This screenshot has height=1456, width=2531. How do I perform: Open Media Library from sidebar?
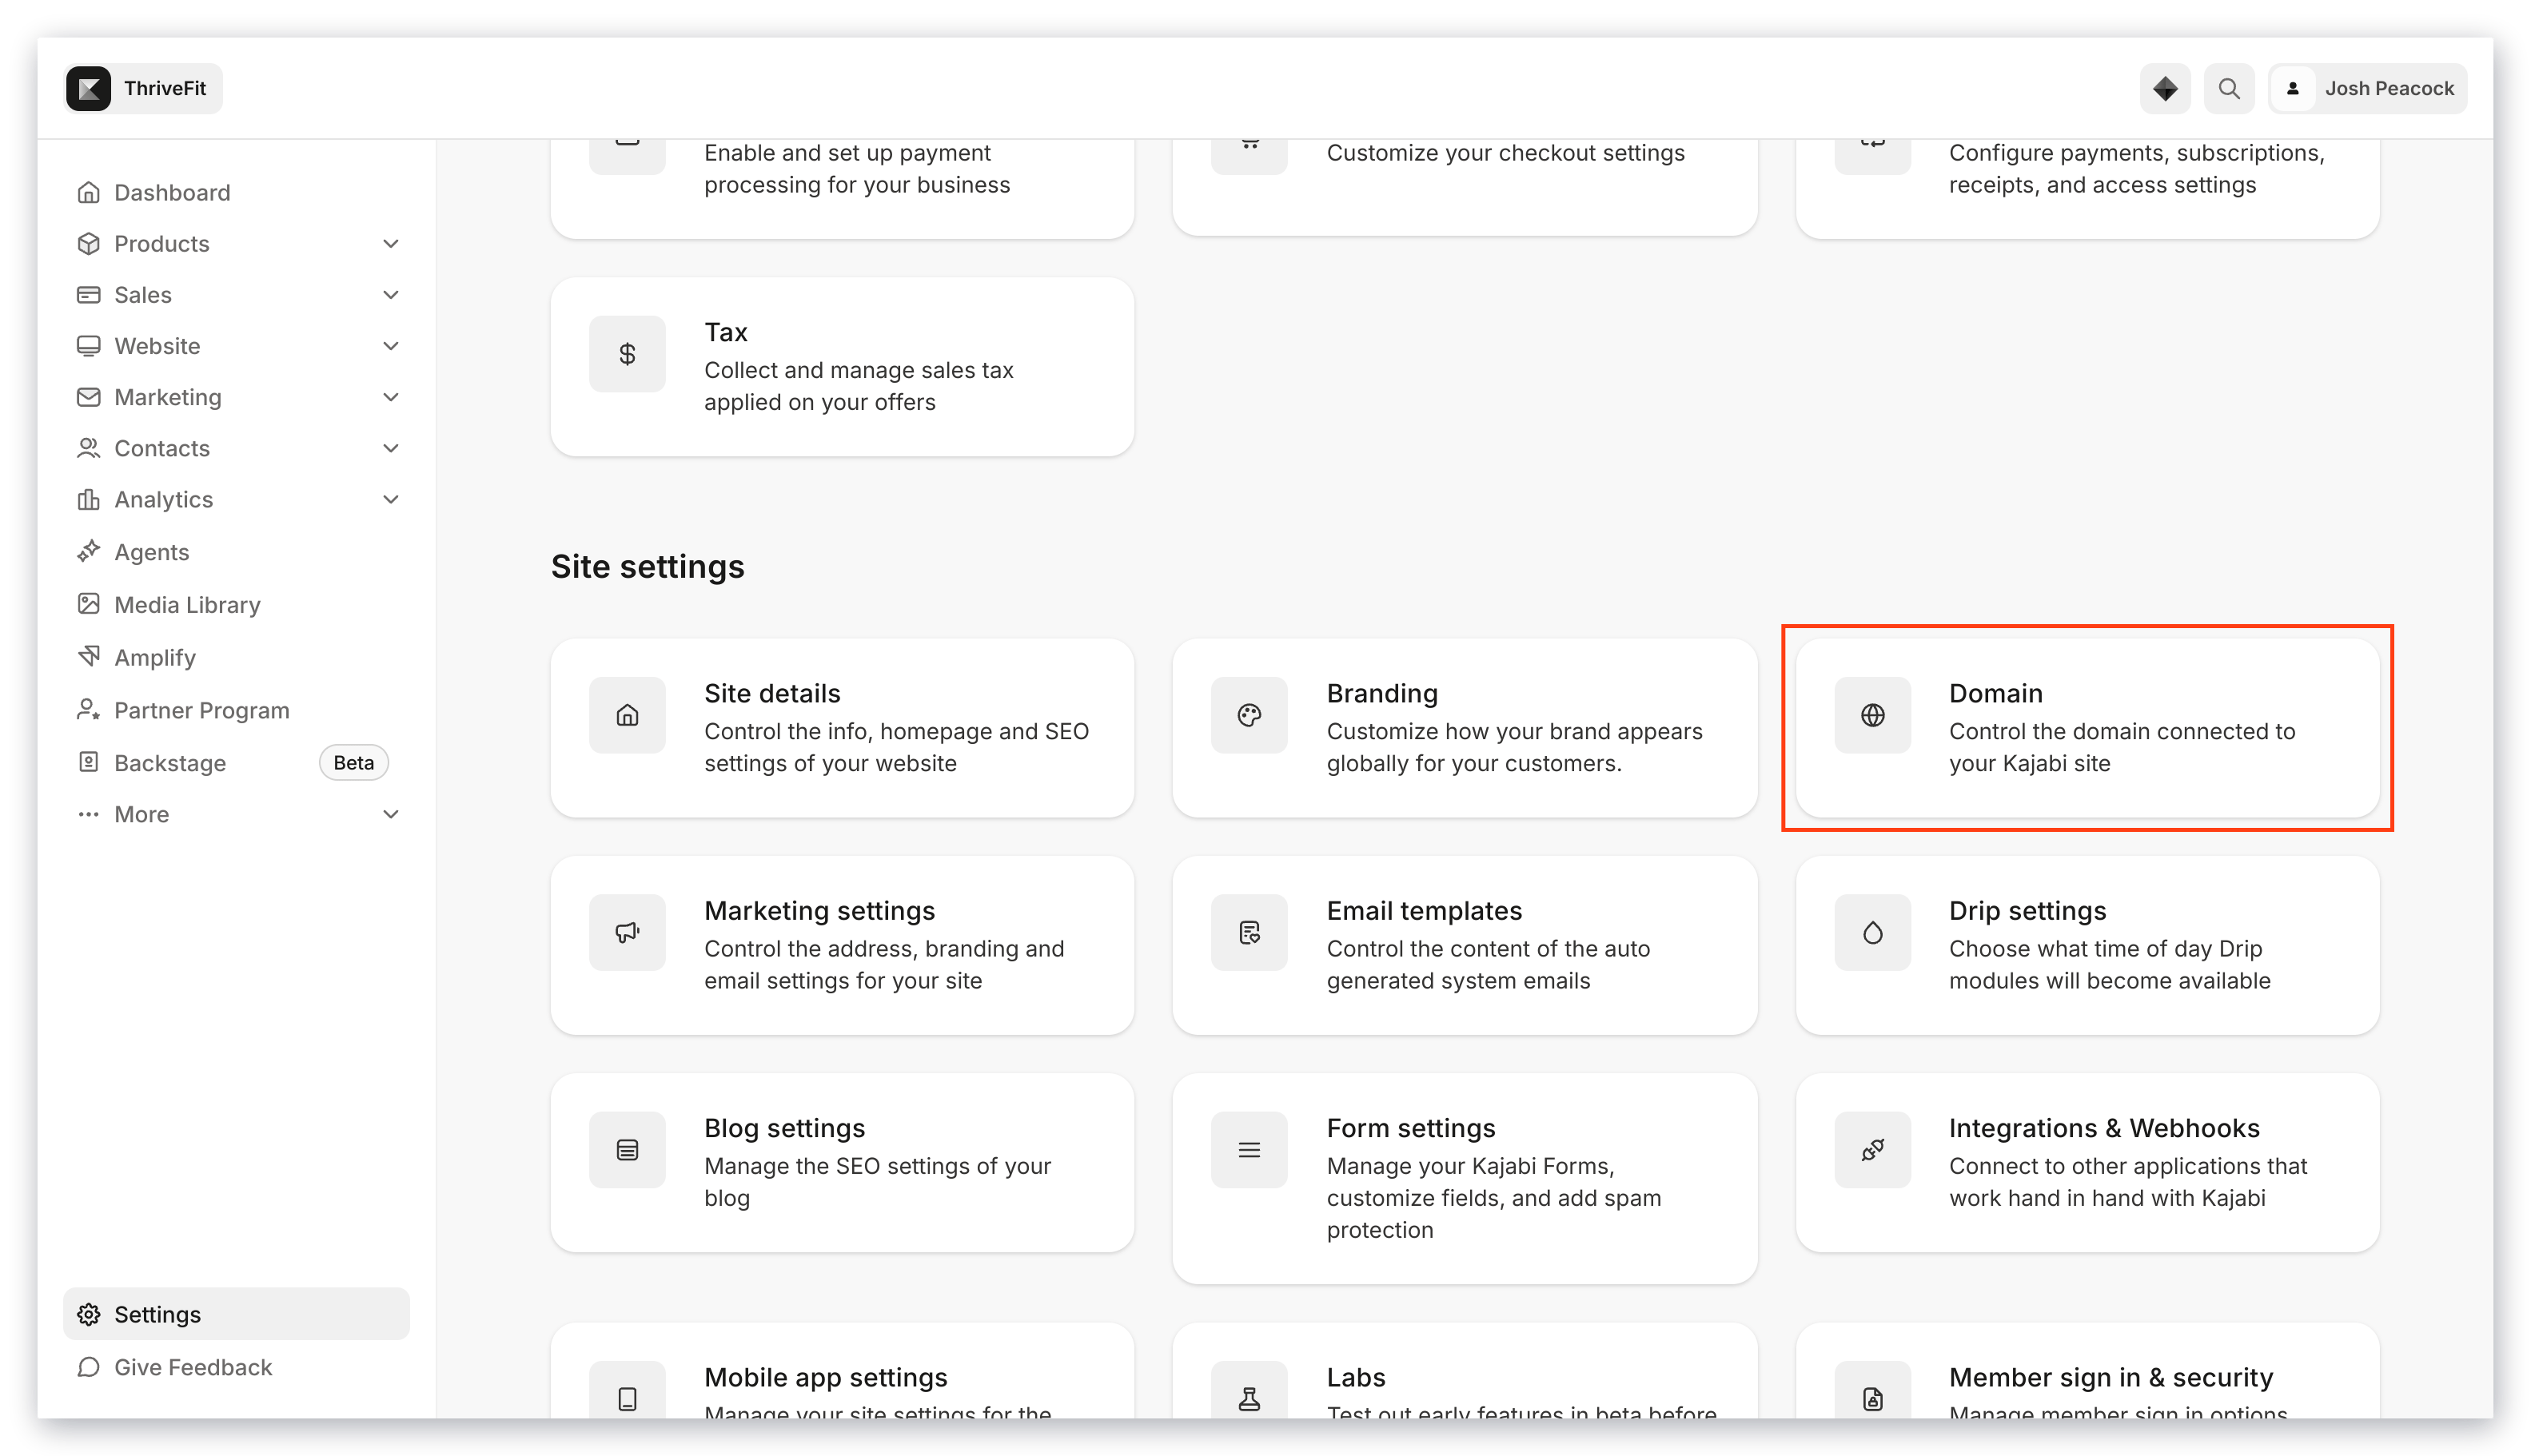(x=187, y=605)
